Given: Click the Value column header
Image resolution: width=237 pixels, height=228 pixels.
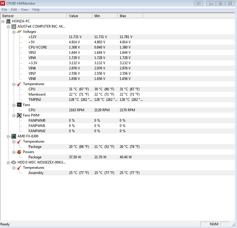Looking at the screenshot, I should [80, 16].
